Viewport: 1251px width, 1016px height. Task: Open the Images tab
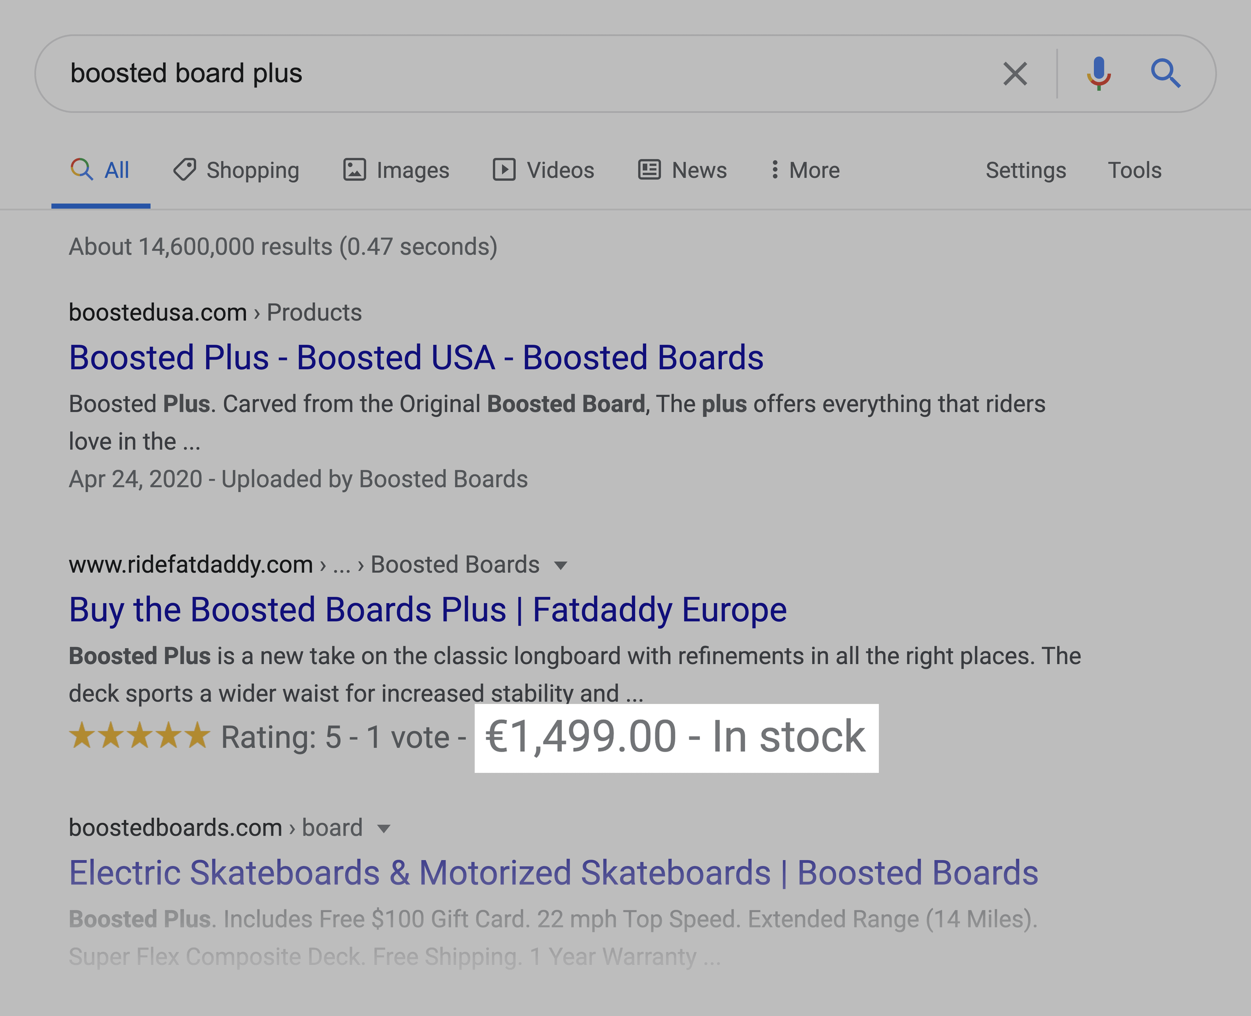pos(396,170)
